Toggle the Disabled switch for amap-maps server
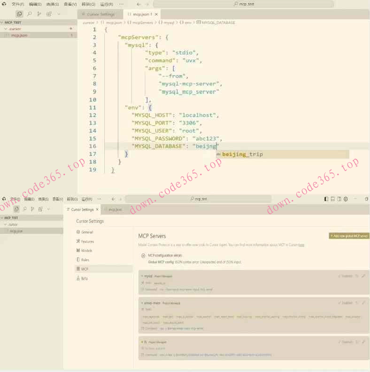This screenshot has height=372, width=370. pyautogui.click(x=345, y=303)
